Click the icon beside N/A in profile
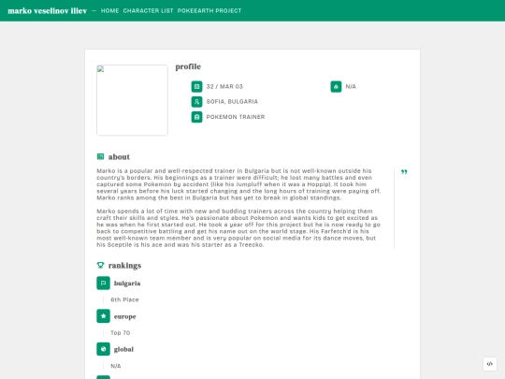Viewport: 505px width, 379px height. point(336,86)
